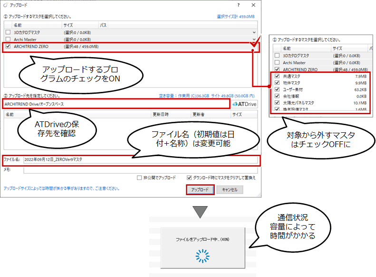
Task: Sort file list by 更新者 column
Action: pyautogui.click(x=211, y=115)
